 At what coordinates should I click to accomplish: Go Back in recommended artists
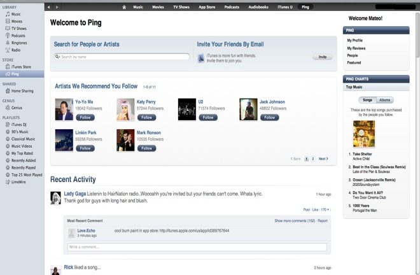295,159
